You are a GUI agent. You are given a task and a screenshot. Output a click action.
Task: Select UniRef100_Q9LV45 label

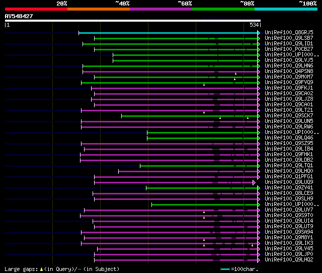pos(289,249)
